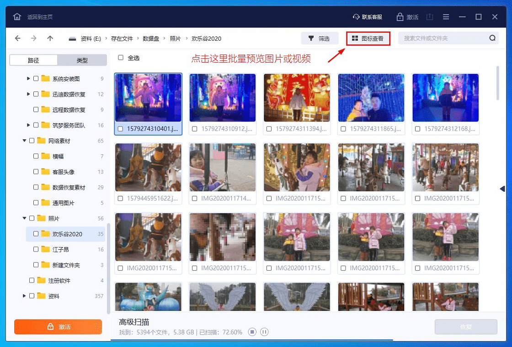The width and height of the screenshot is (512, 347).
Task: Open the hamburger menu in title bar
Action: pos(446,16)
